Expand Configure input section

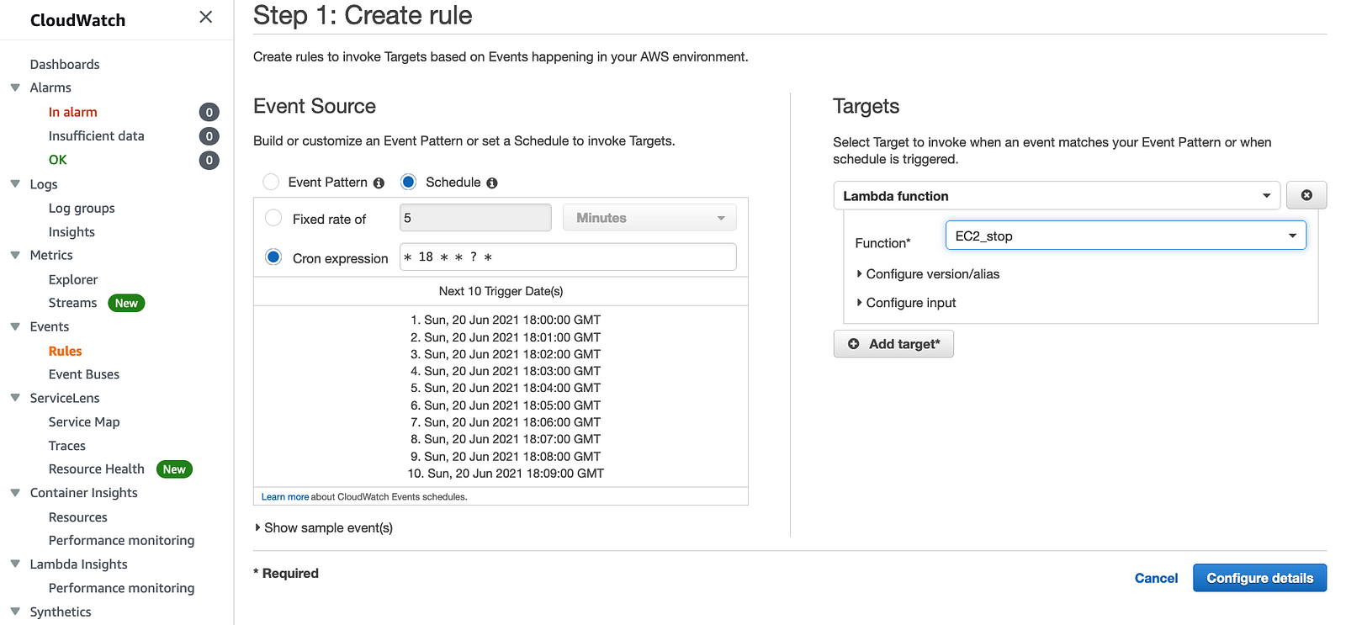tap(906, 303)
